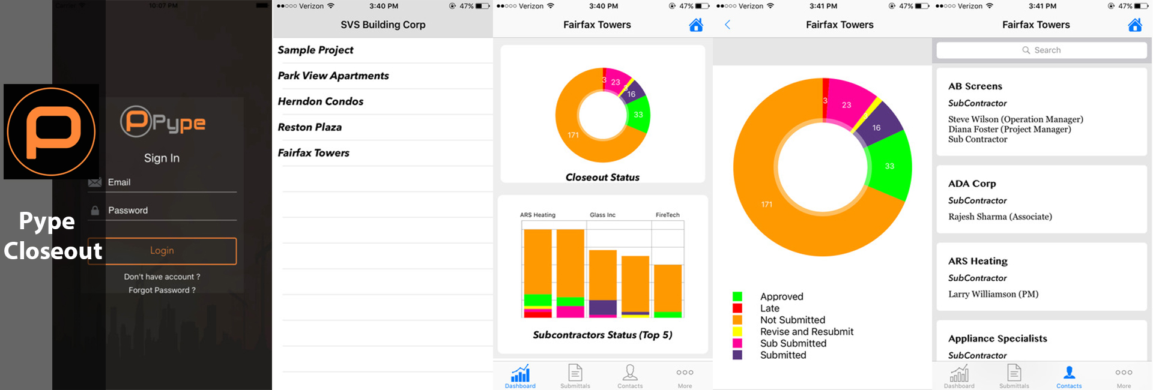Select the Sample Project row
Viewport: 1153px width, 390px height.
tap(383, 50)
